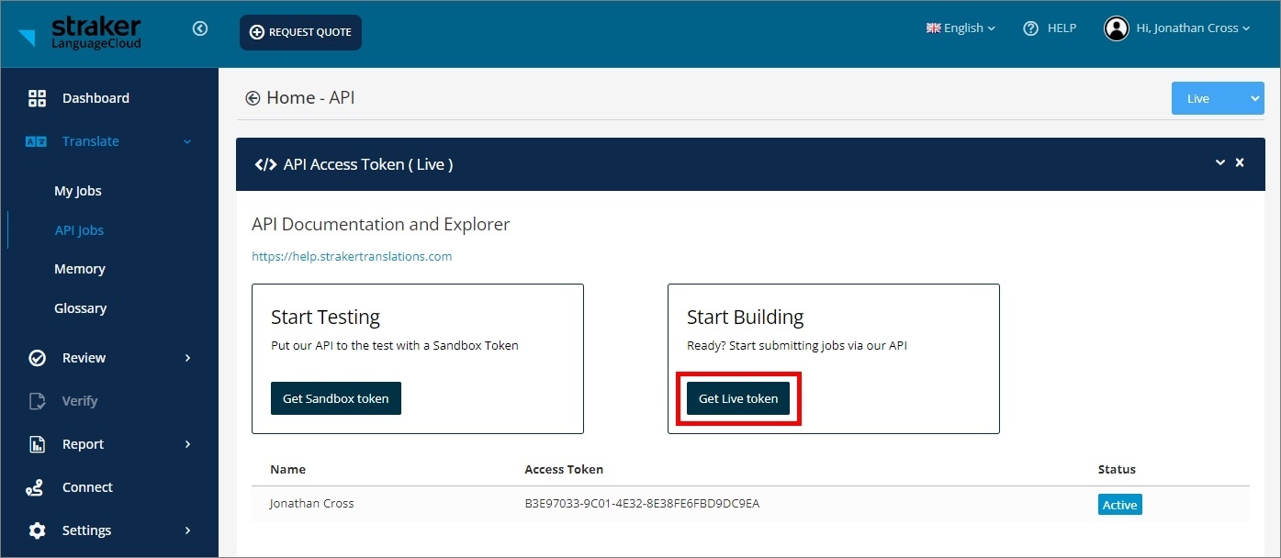
Task: Click the Jonathan Cross name cell
Action: [311, 504]
